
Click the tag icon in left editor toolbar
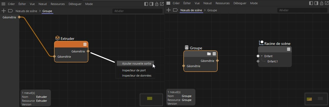pyautogui.click(x=11, y=11)
